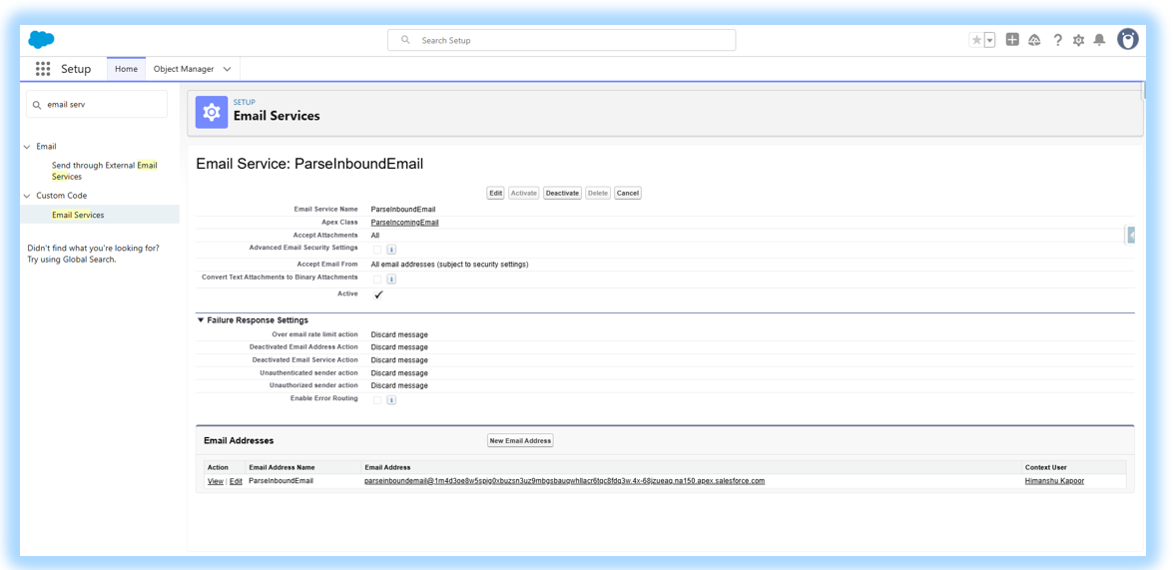Viewport: 1173px width, 570px height.
Task: Switch to the Object Manager tab
Action: [x=184, y=69]
